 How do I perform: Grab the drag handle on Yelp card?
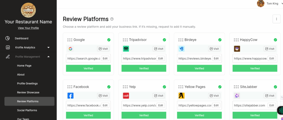(125, 87)
